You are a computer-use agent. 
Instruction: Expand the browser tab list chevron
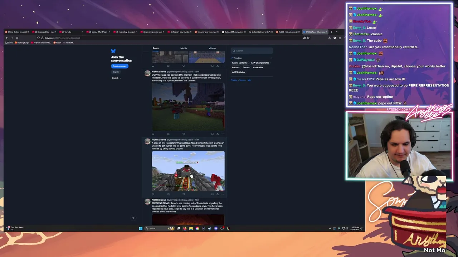pyautogui.click(x=337, y=32)
